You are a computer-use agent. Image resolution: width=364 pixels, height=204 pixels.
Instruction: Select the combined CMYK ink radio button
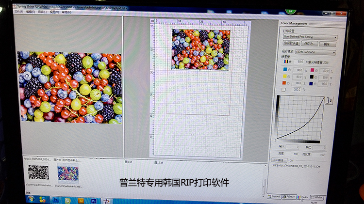290,62
